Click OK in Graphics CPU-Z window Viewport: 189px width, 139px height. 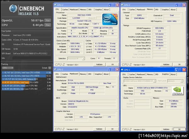coord(179,129)
